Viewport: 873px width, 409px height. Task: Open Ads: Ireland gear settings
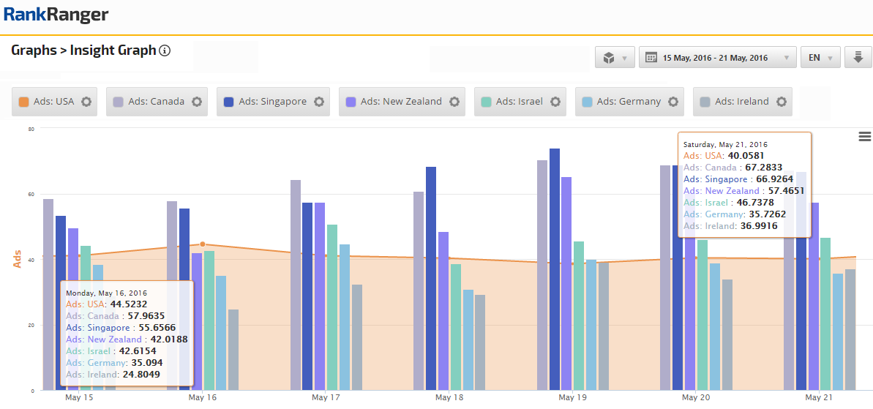(781, 102)
